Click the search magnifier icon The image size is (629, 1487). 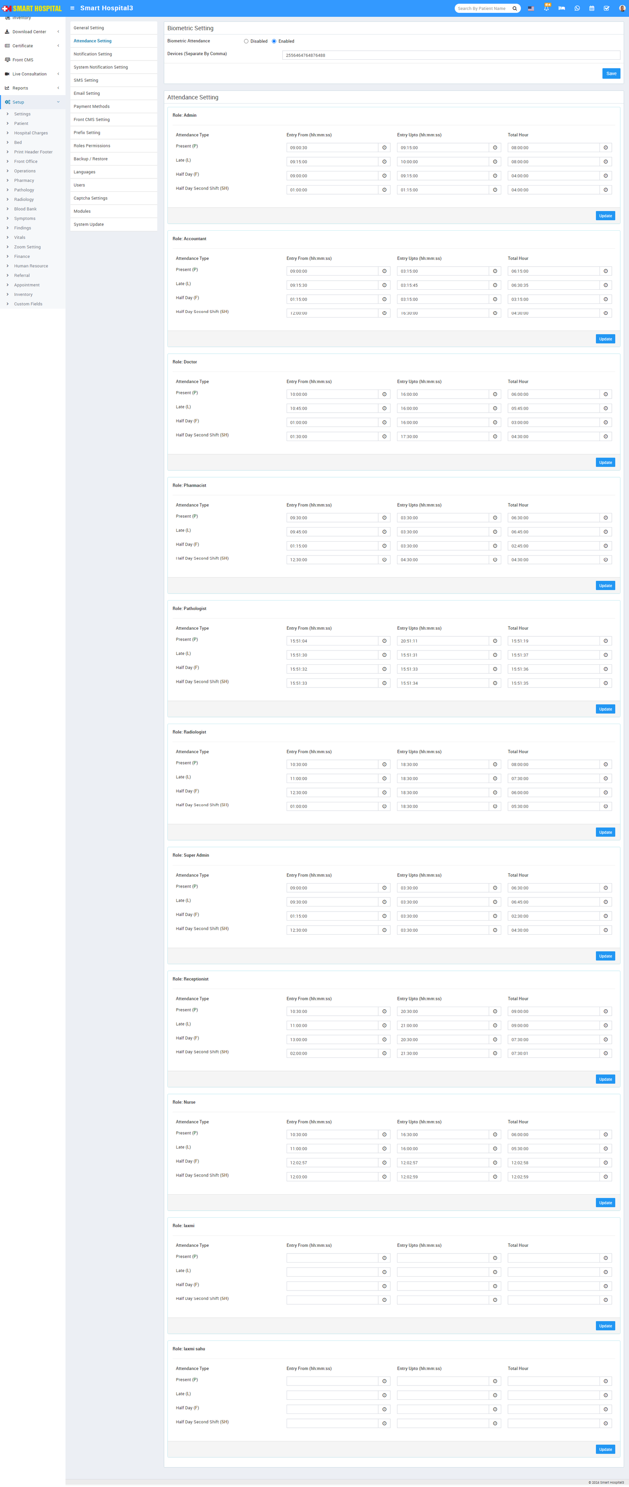pyautogui.click(x=515, y=8)
